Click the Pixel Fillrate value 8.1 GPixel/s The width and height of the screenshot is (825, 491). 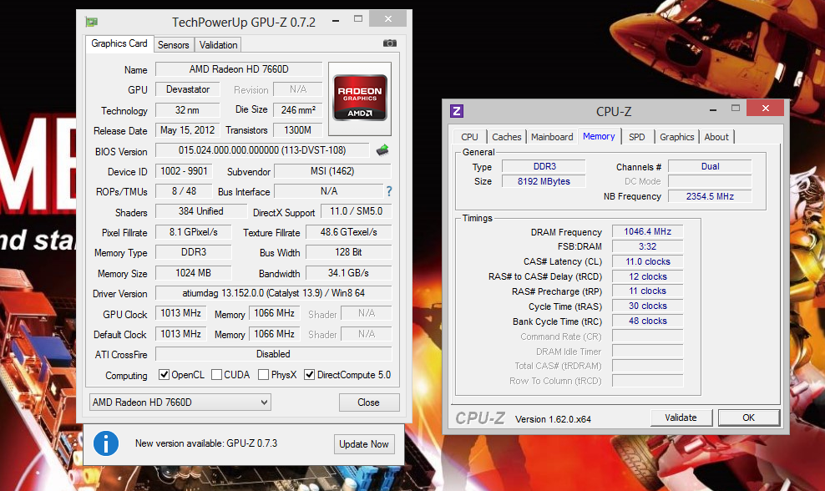(193, 232)
